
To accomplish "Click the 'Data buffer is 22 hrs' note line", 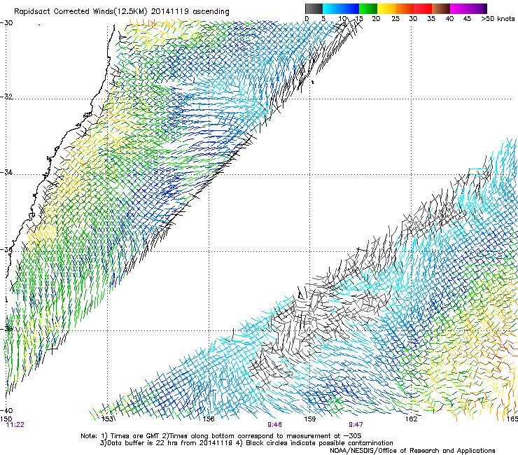I will click(246, 443).
